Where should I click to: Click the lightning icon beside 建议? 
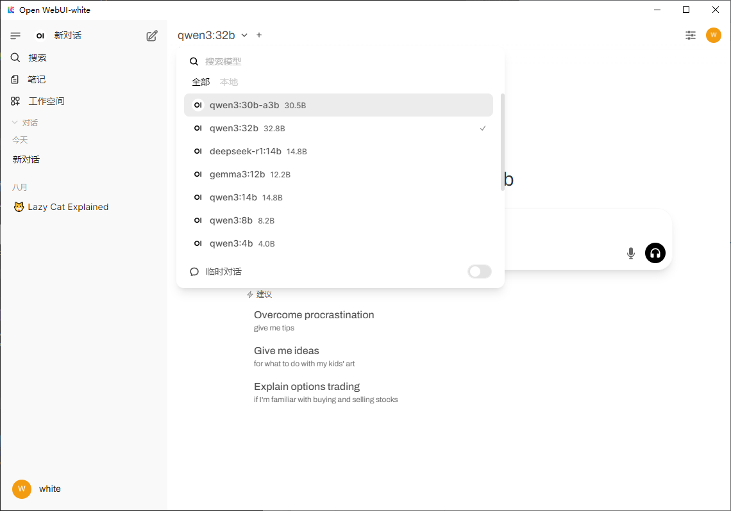(250, 295)
